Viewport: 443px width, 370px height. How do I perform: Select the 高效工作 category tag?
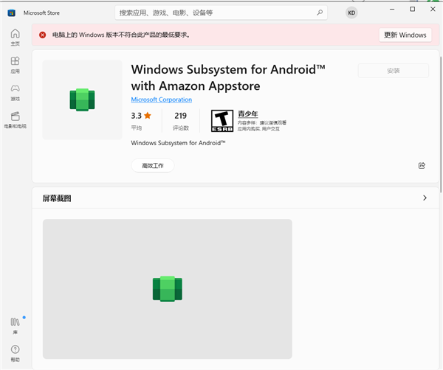tap(152, 166)
